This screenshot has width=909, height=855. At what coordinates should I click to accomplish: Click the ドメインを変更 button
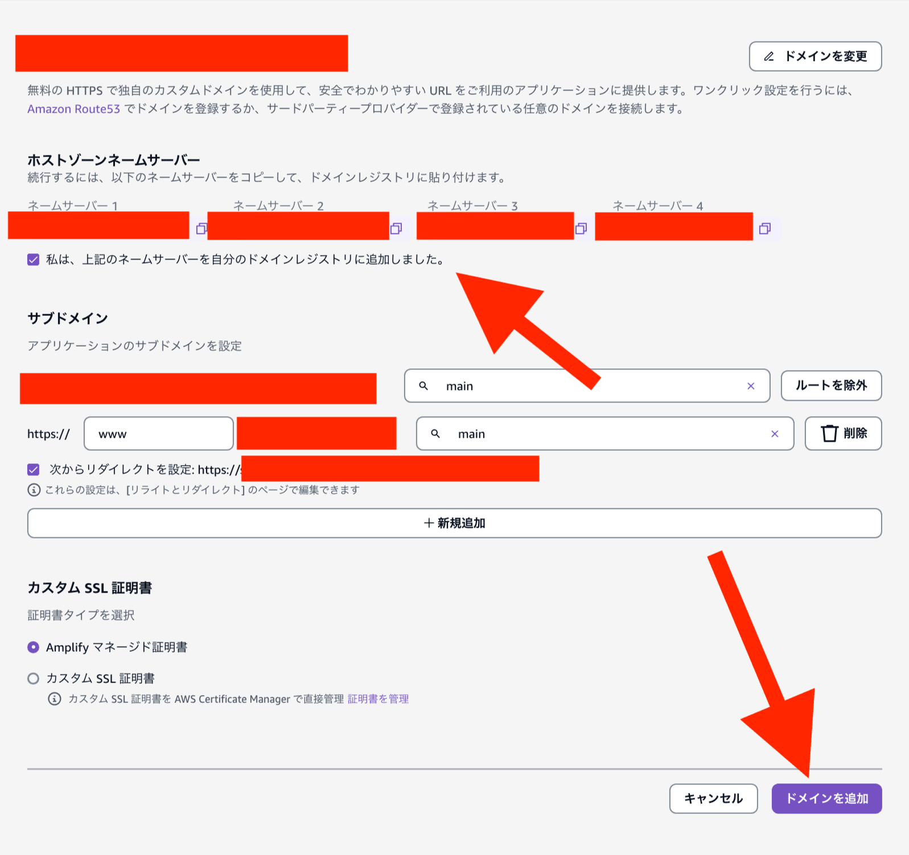[x=815, y=56]
